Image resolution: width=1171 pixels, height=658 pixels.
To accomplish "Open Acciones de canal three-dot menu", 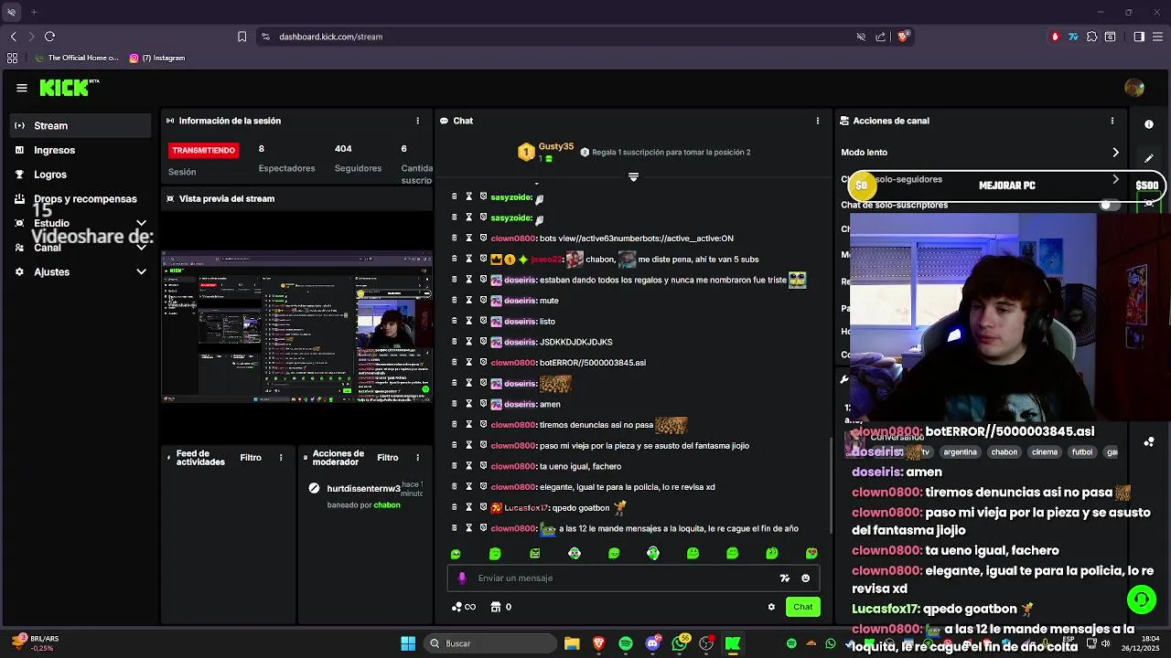I will (1112, 121).
